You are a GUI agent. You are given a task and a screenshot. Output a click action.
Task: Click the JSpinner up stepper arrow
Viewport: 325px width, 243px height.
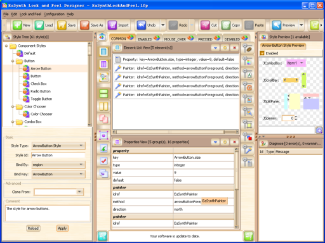pyautogui.click(x=296, y=116)
